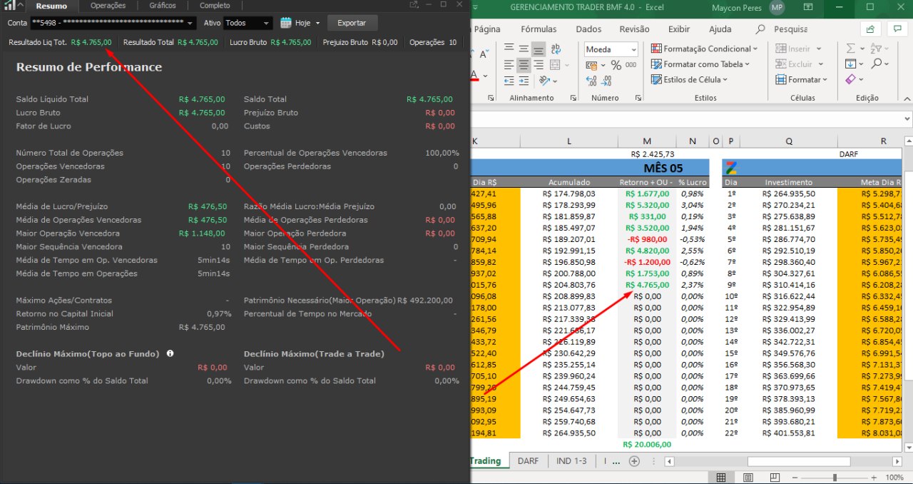Screen dimensions: 913x484
Task: Apply percent style format
Action: coord(616,65)
